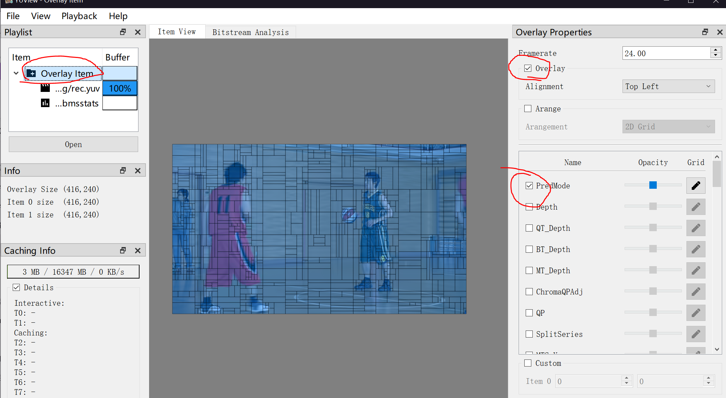Float the Overlay Properties panel
The width and height of the screenshot is (726, 398).
(x=705, y=32)
